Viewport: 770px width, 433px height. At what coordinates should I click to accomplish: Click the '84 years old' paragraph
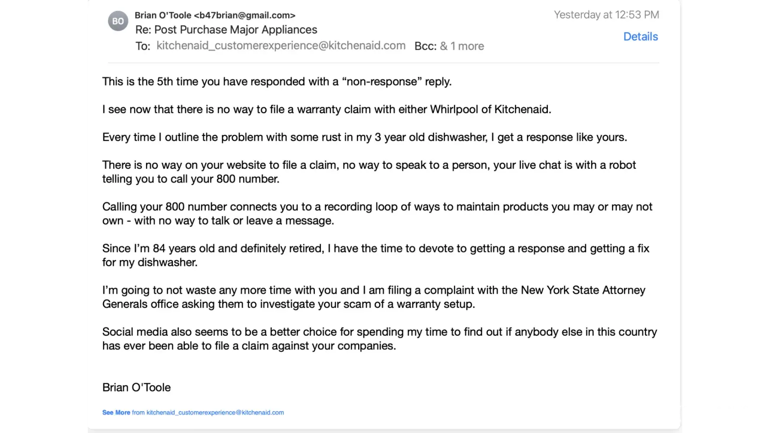375,255
